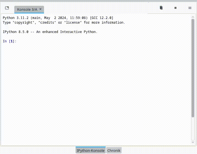Switch to the Chronik tab
Image resolution: width=197 pixels, height=154 pixels.
click(114, 150)
